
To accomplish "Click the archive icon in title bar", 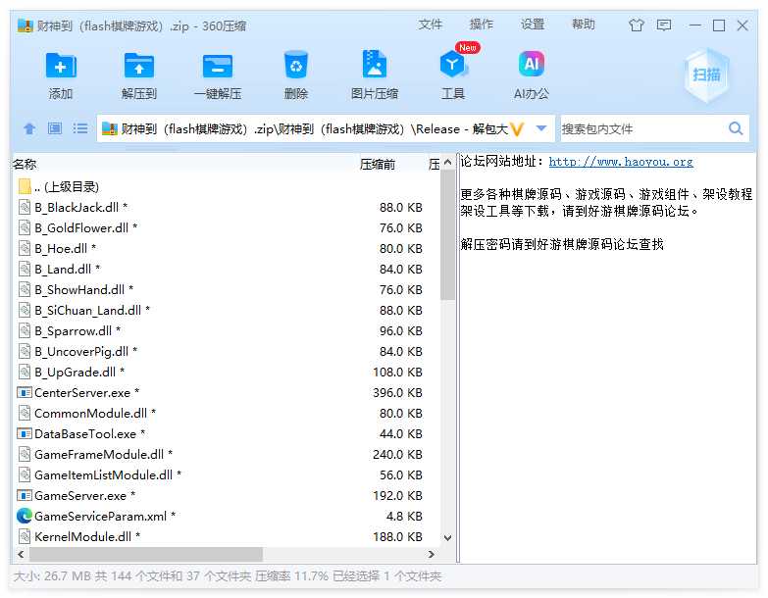I will 25,25.
